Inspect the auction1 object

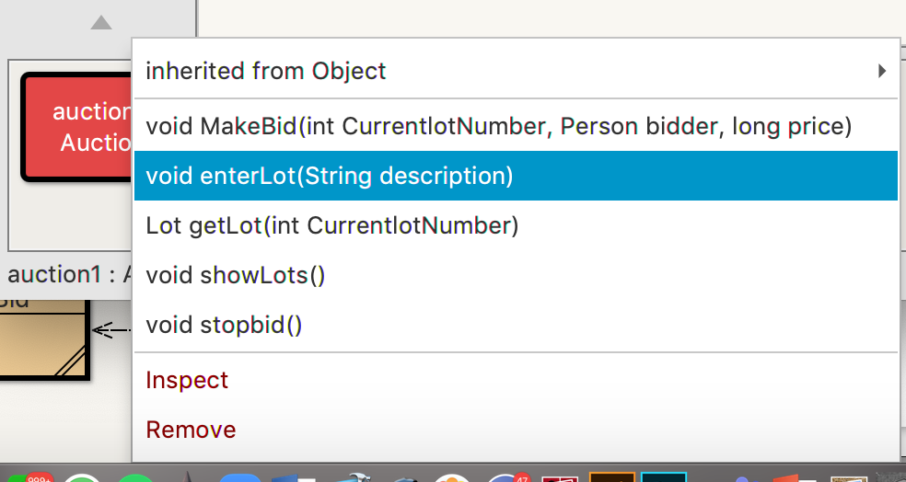187,380
